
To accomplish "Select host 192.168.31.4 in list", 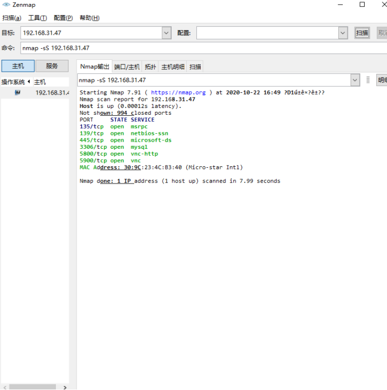I will [x=52, y=93].
